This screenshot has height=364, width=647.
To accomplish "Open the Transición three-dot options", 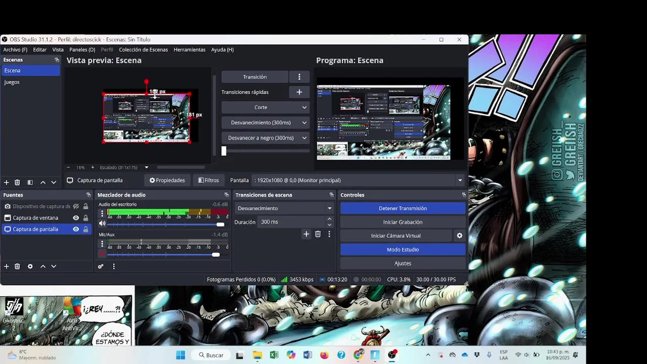I will point(299,77).
